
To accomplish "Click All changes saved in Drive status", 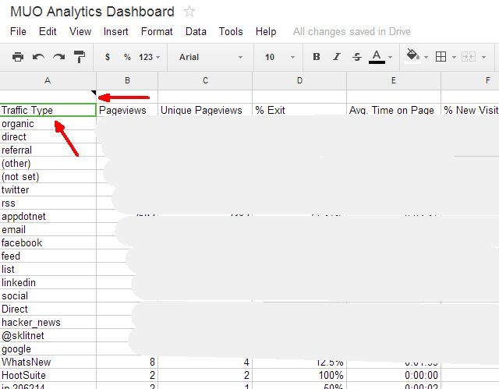I will tap(352, 31).
